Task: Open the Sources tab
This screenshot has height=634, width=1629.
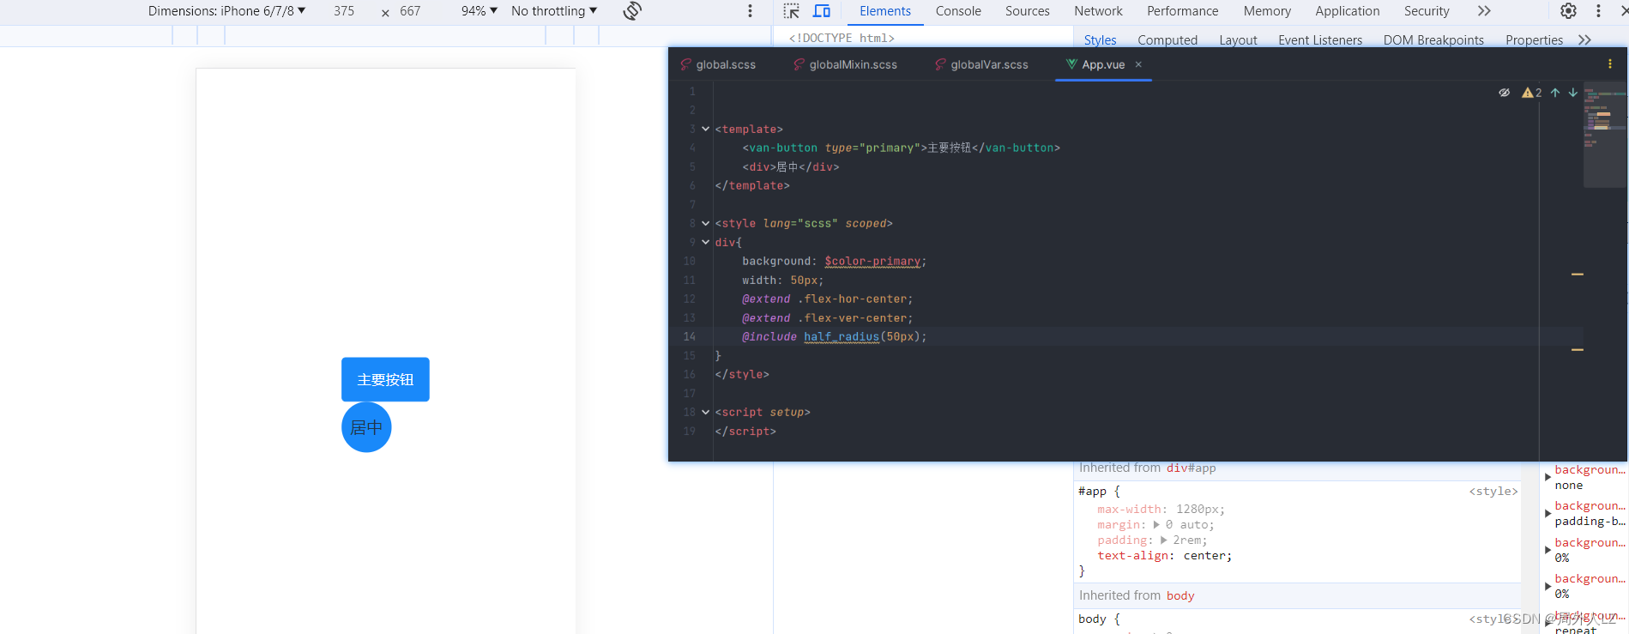Action: [x=1028, y=11]
